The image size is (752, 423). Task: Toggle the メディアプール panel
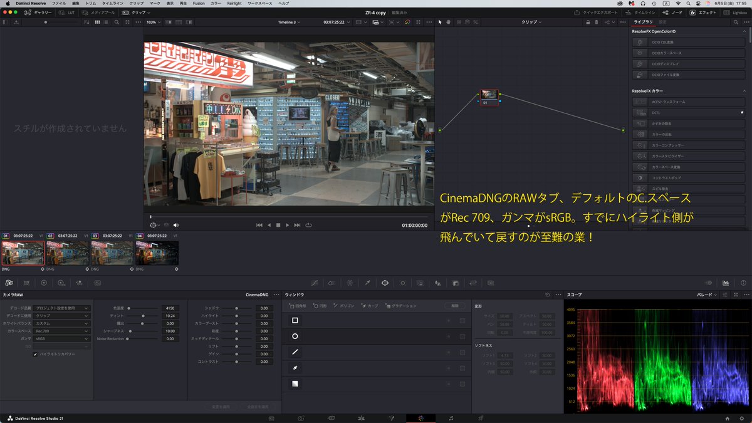[x=98, y=13]
